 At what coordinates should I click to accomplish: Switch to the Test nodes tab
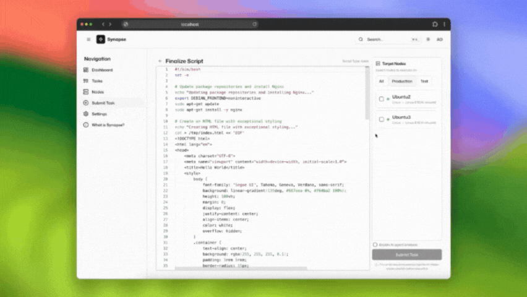coord(424,81)
